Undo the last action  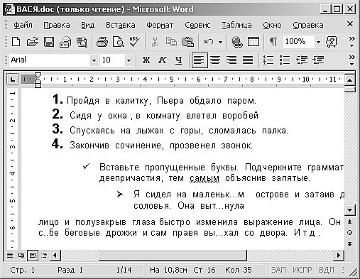click(x=209, y=42)
